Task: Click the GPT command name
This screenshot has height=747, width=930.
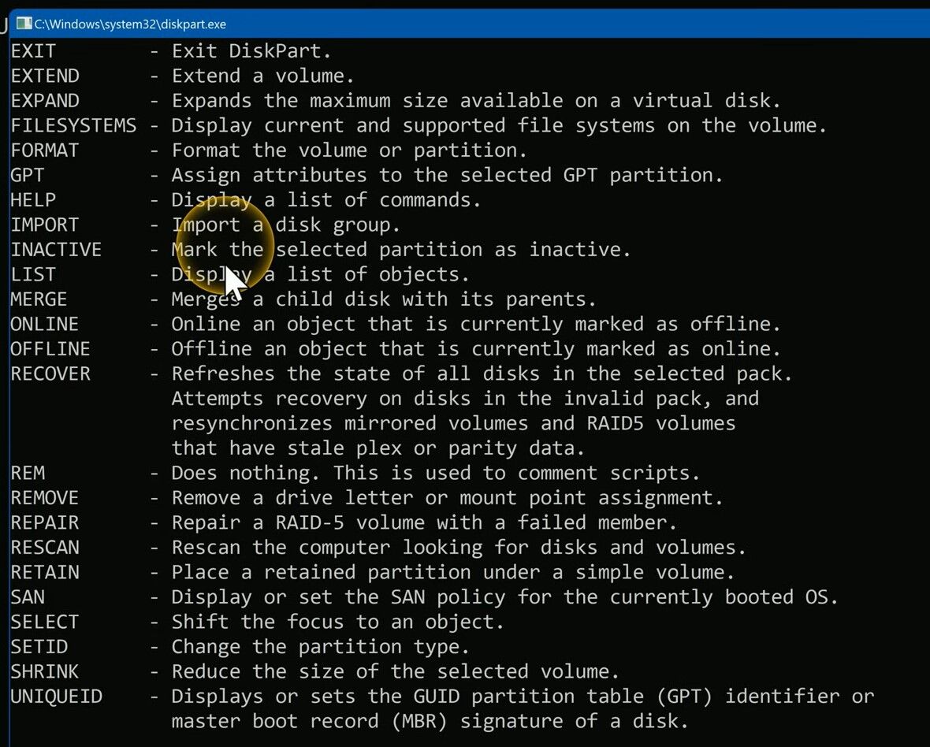Action: 28,175
